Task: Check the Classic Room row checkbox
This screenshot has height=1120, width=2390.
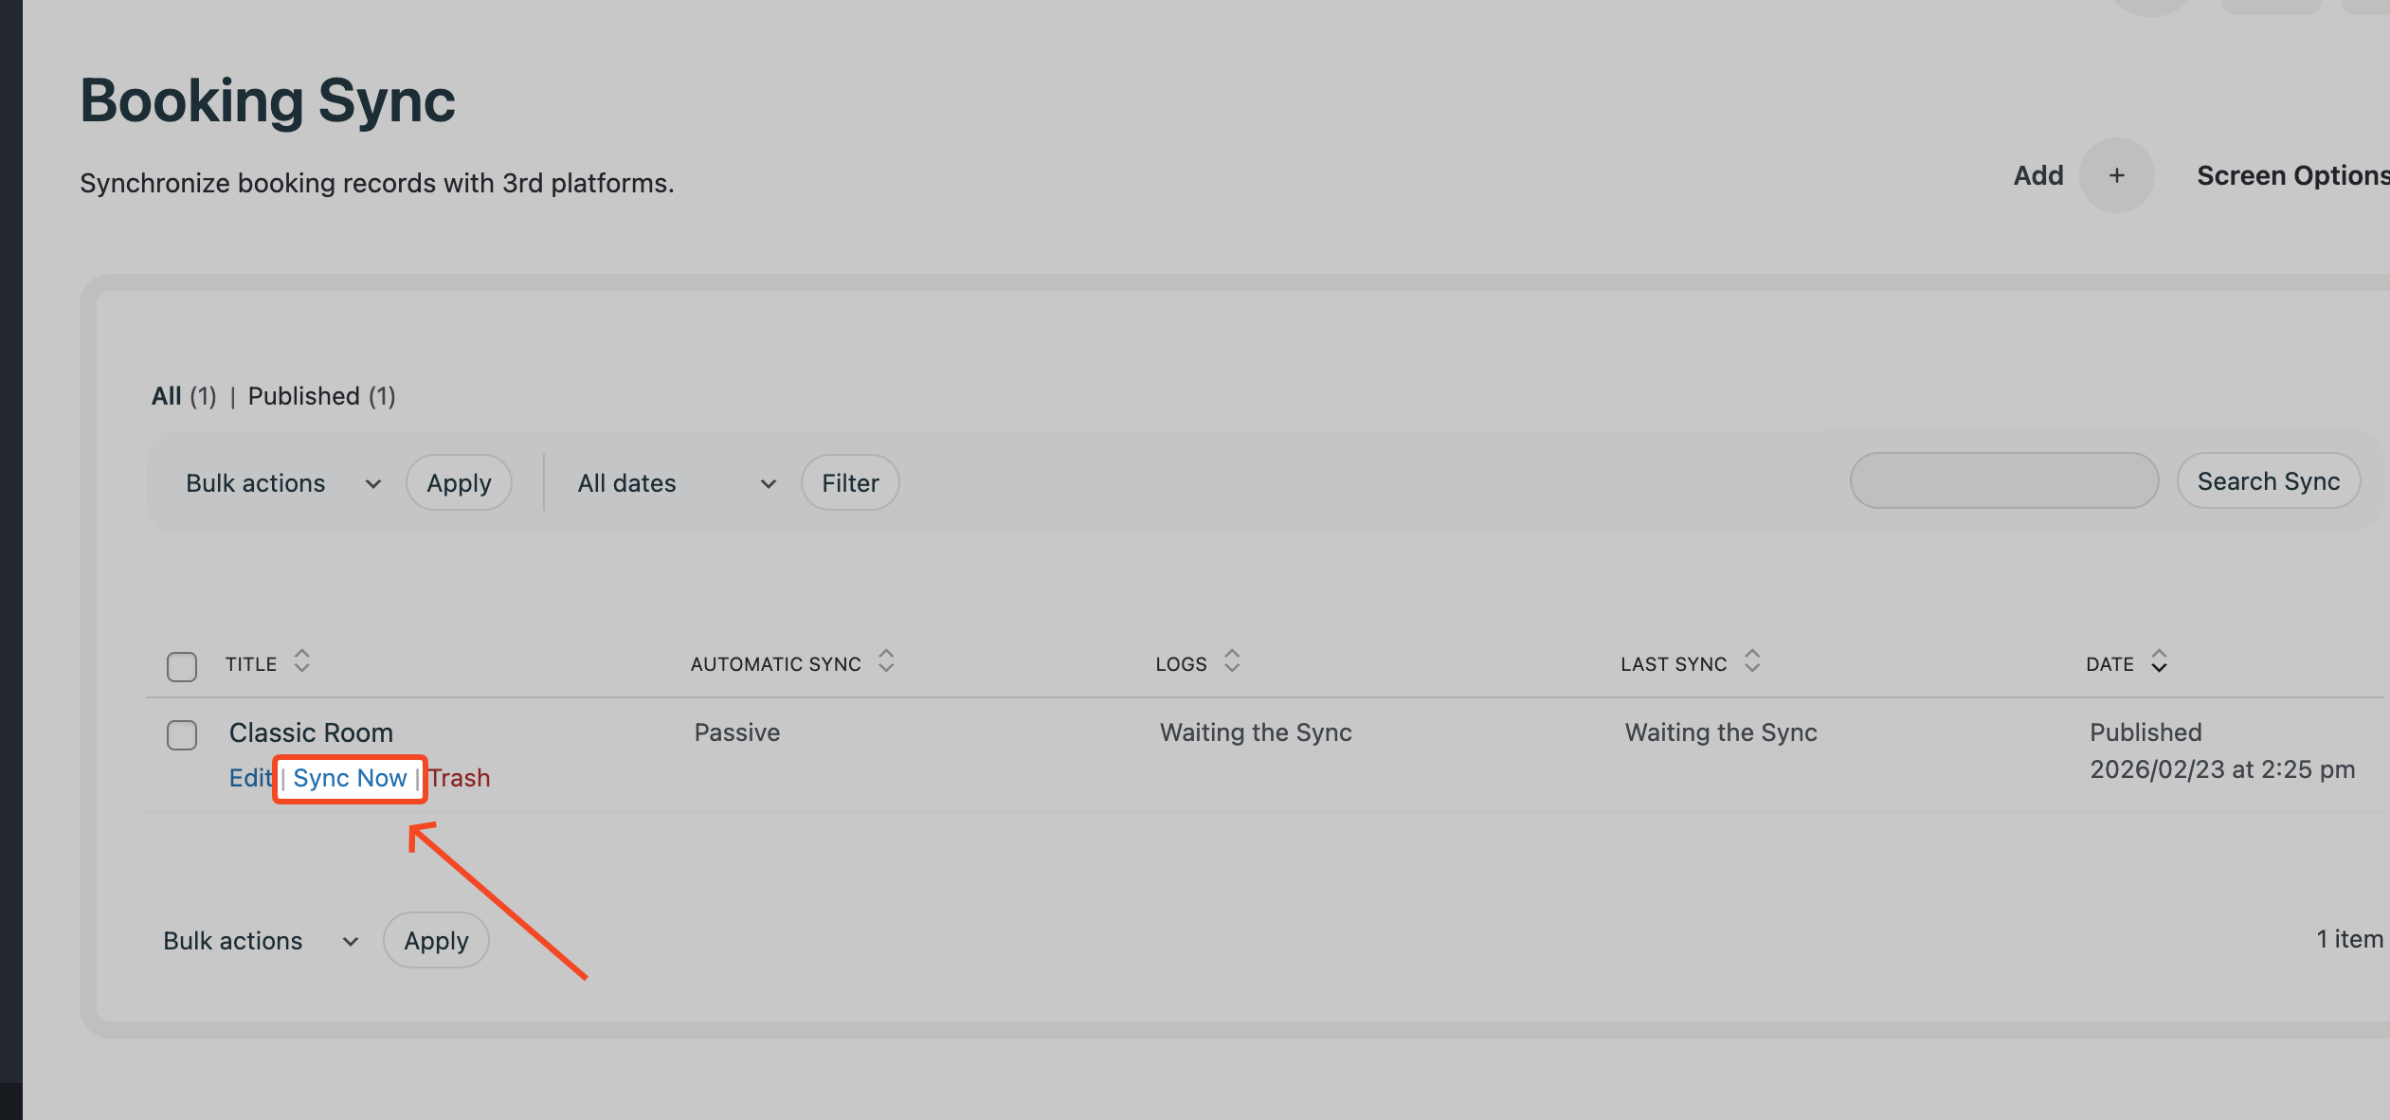Action: click(182, 734)
